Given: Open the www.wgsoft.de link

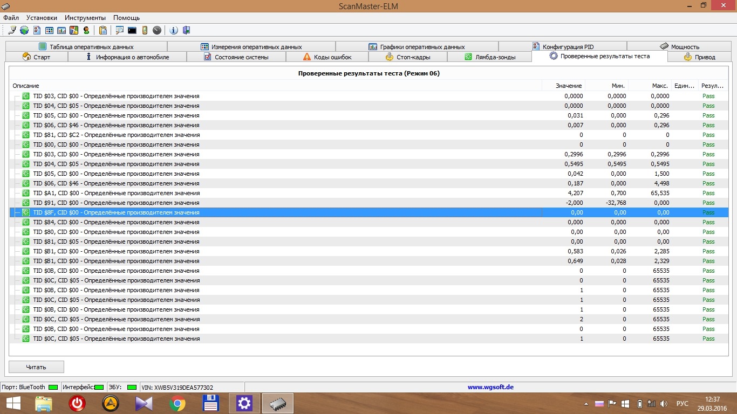Looking at the screenshot, I should (x=490, y=387).
